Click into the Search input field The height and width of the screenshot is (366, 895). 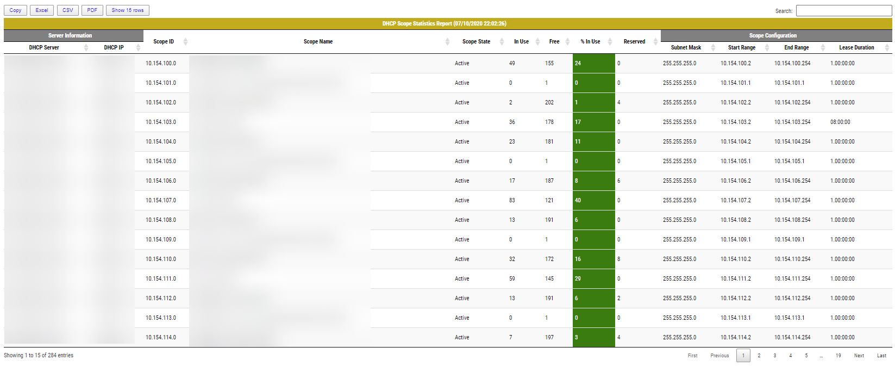[x=843, y=11]
